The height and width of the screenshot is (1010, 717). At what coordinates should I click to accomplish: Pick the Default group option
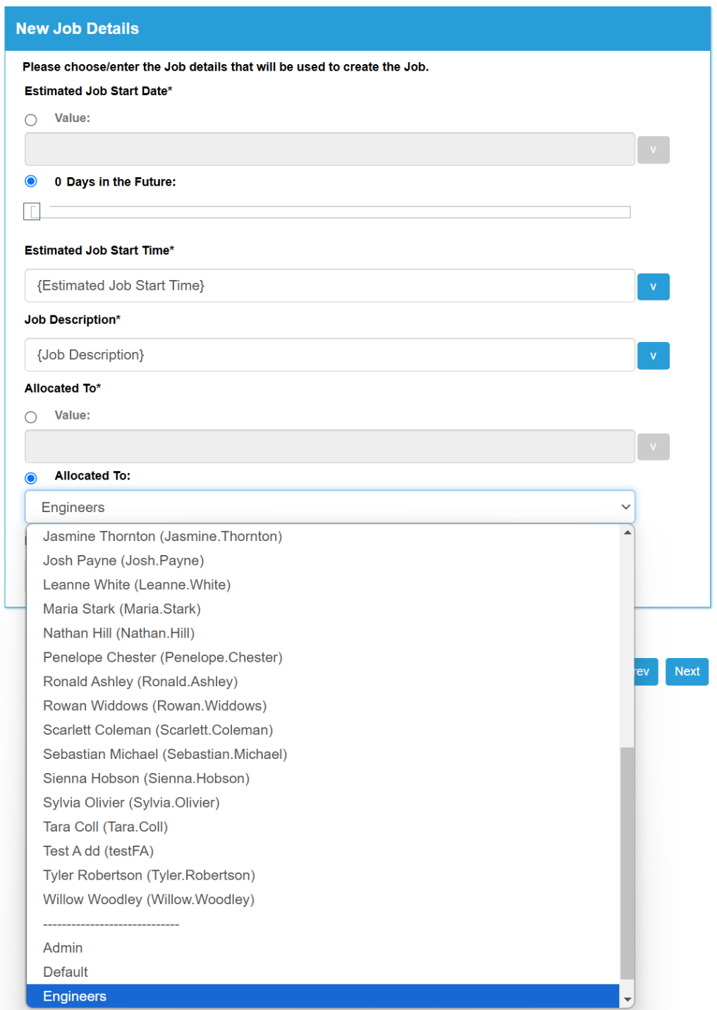[x=323, y=972]
